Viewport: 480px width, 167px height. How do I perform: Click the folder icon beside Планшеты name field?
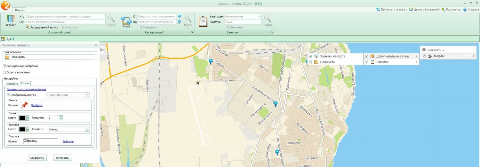[x=7, y=57]
